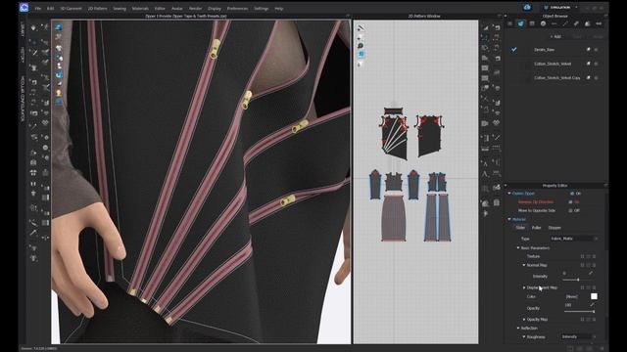Click the first icon on the Opacity Map row
This screenshot has height=352, width=627.
click(582, 320)
